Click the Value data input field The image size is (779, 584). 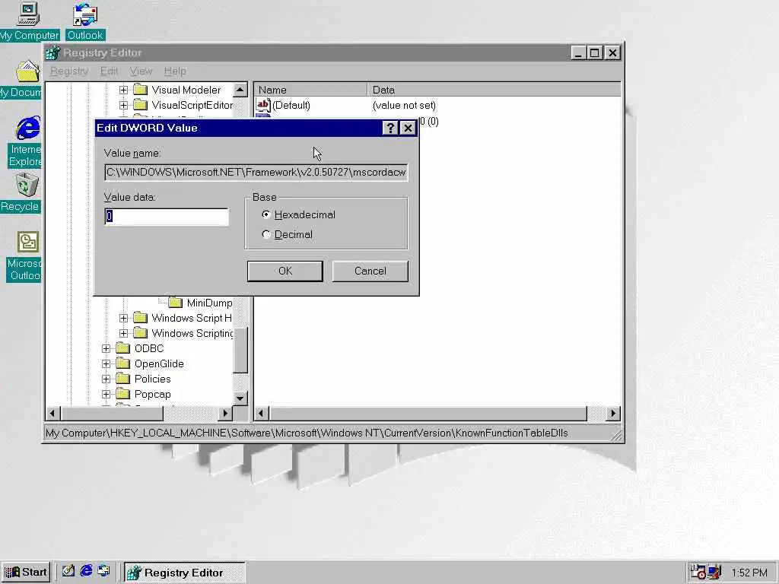click(x=167, y=216)
